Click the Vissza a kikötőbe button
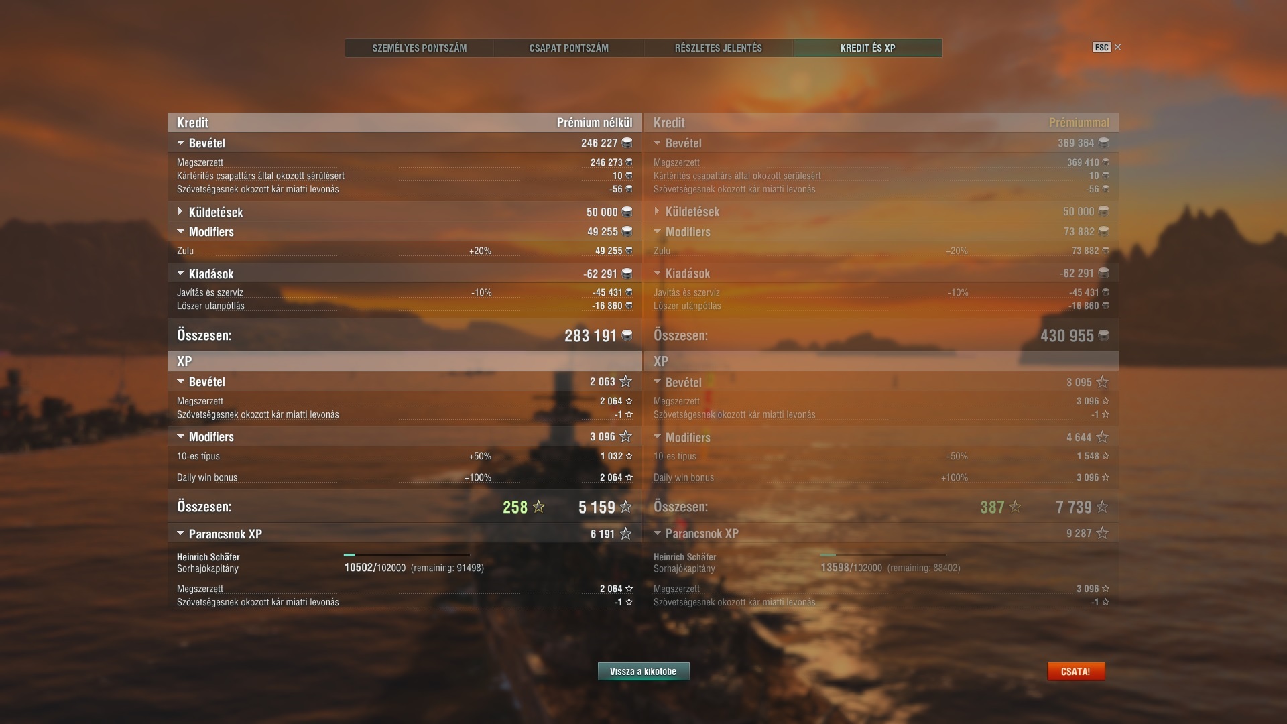Viewport: 1287px width, 724px height. (643, 671)
